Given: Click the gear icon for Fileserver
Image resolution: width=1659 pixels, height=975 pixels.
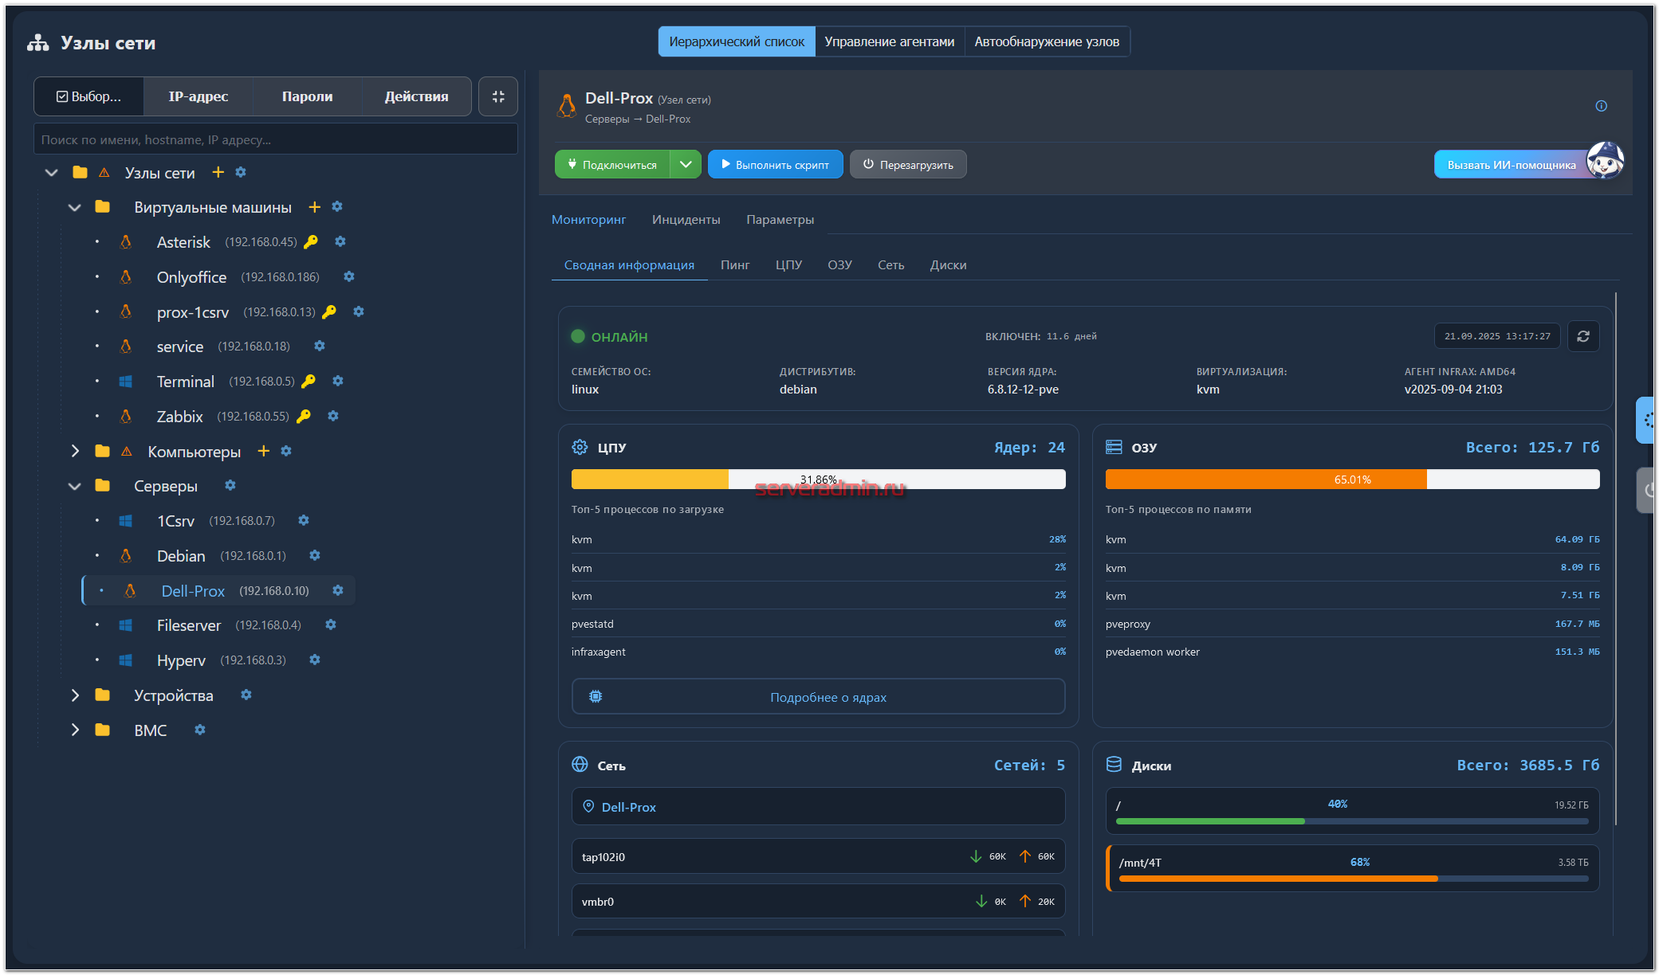Looking at the screenshot, I should pyautogui.click(x=331, y=625).
